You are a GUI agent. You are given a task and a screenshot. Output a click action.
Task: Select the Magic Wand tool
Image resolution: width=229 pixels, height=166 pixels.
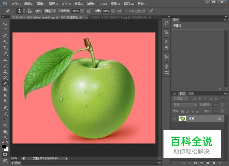(5, 42)
